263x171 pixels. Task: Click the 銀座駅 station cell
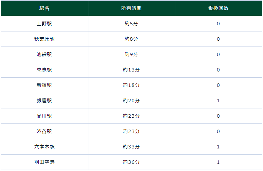pos(45,101)
